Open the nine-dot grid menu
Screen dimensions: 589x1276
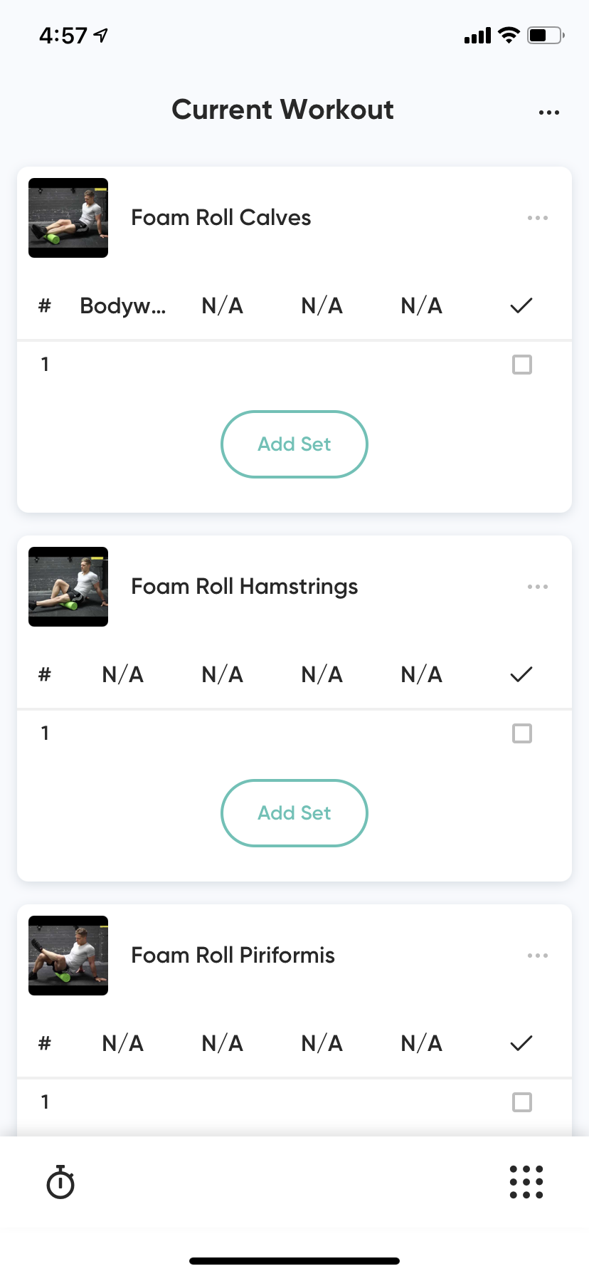point(526,1182)
